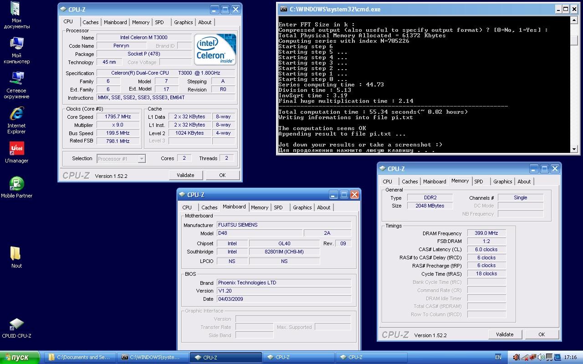Click the EN language indicator in tray
Viewport: 583px width, 364px height.
tap(498, 357)
